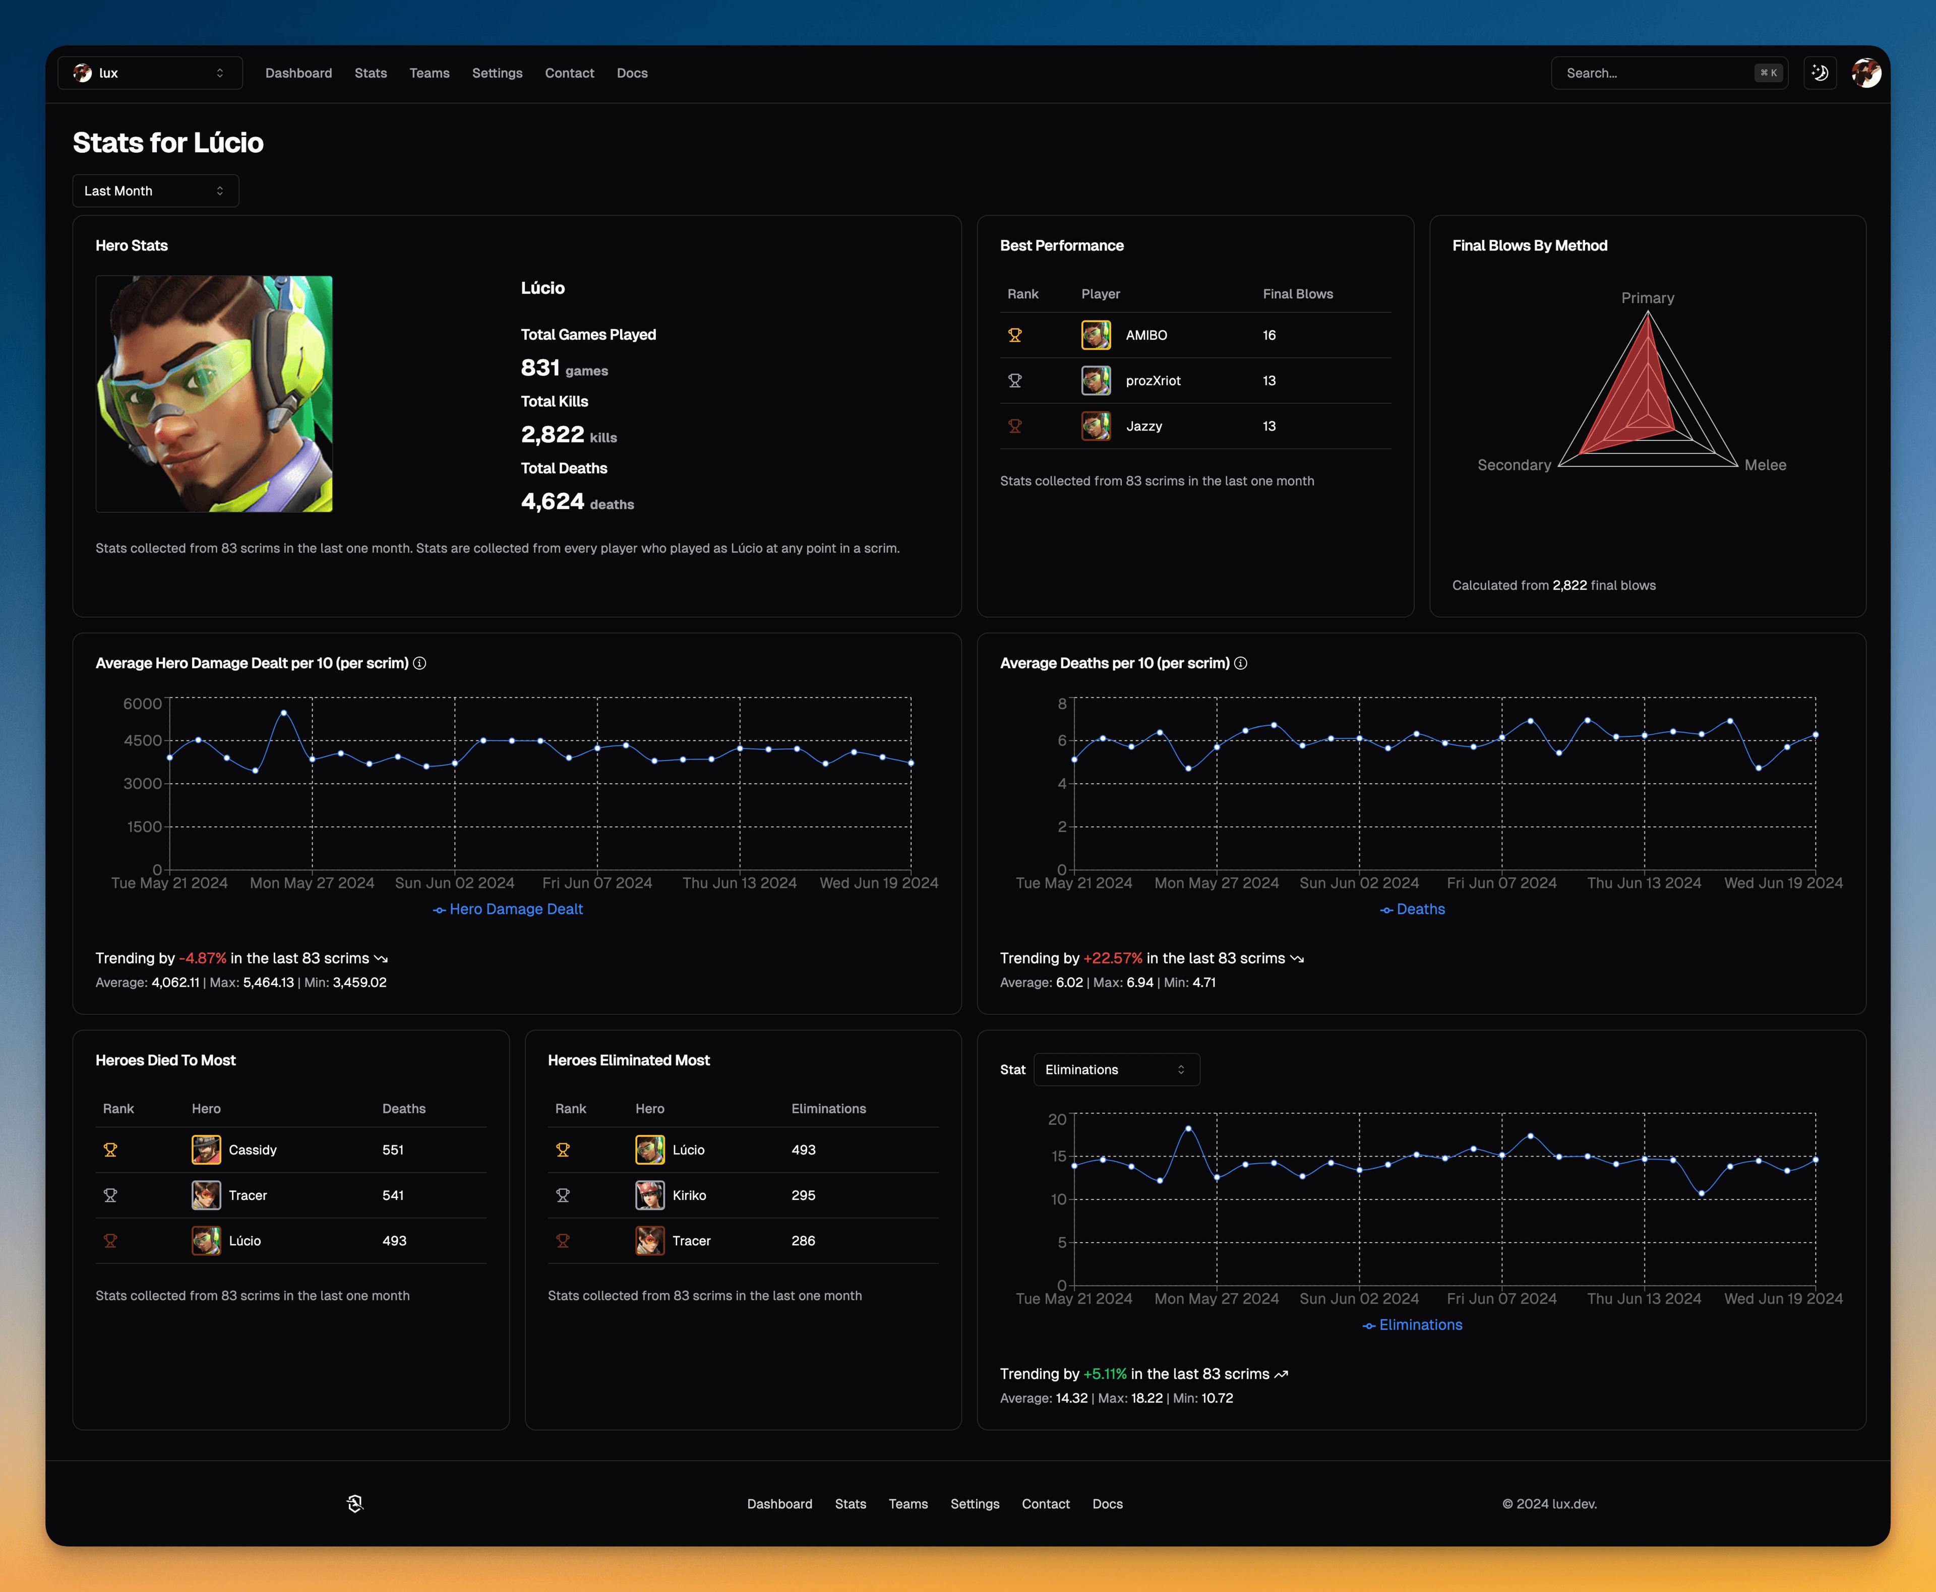Screen dimensions: 1936x1592
Task: Click the Lúcio hero portrait image
Action: pyautogui.click(x=214, y=394)
